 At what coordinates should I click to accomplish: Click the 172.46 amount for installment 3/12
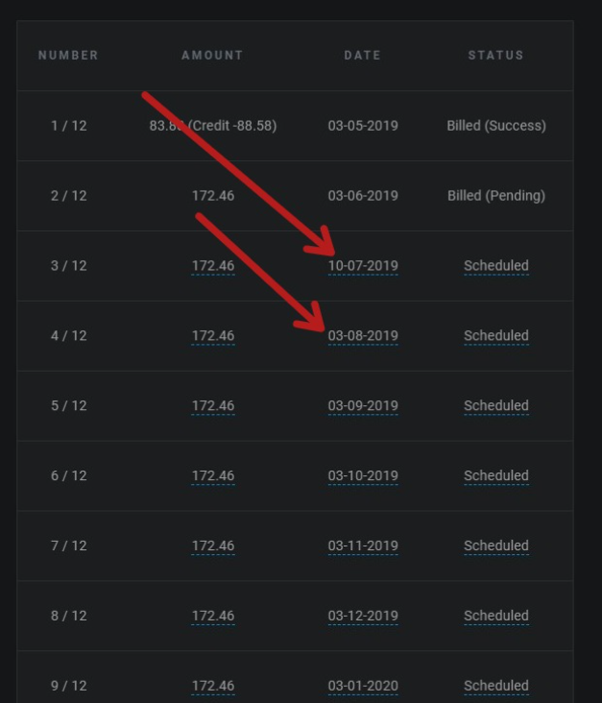pyautogui.click(x=213, y=266)
